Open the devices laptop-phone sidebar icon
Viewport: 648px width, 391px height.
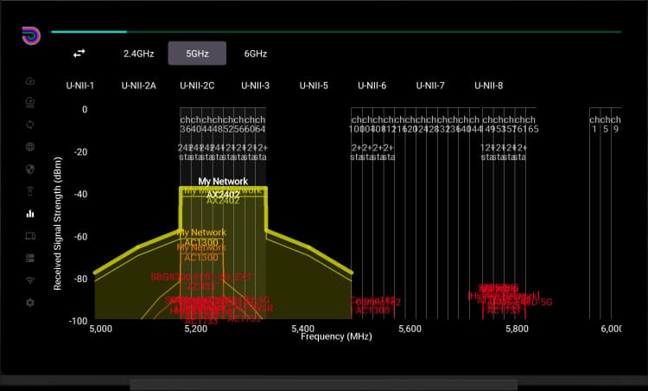30,236
